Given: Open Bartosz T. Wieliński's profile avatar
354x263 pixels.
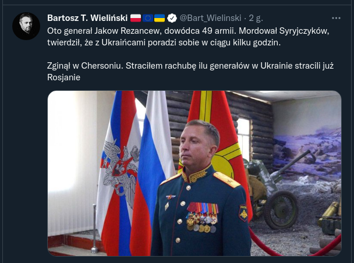Looking at the screenshot, I should pos(26,26).
